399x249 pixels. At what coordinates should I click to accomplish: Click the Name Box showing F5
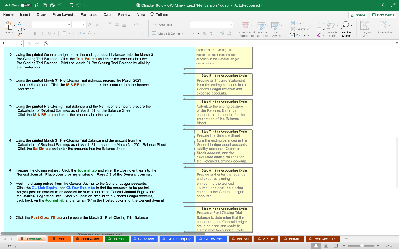[11, 43]
